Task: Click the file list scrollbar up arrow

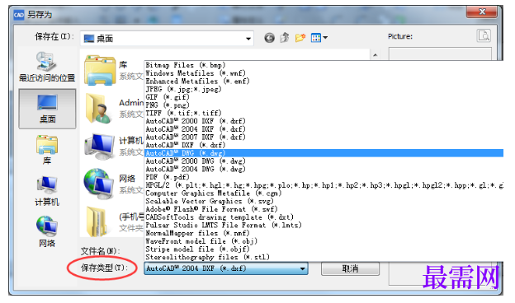Action: coord(375,55)
